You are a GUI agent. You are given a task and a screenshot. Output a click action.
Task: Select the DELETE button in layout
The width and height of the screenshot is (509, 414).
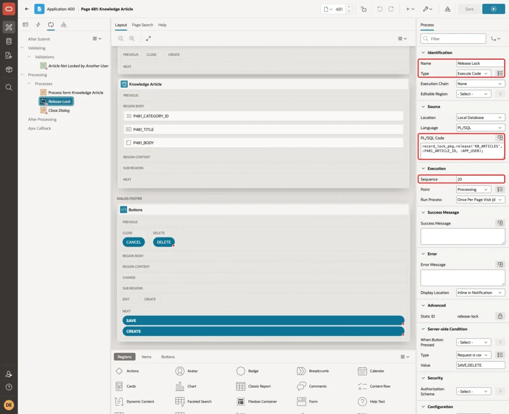pyautogui.click(x=164, y=242)
